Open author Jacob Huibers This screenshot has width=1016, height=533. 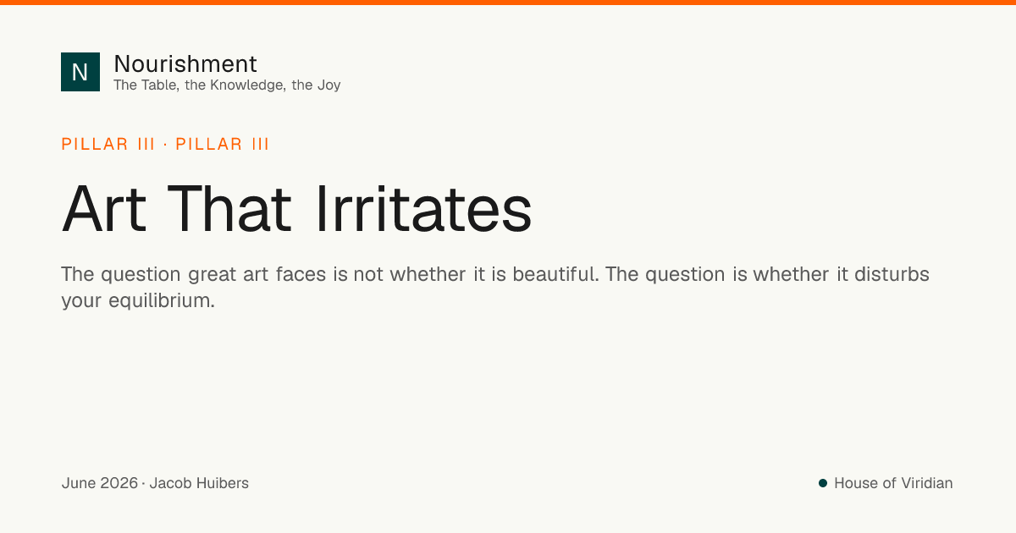pos(199,483)
